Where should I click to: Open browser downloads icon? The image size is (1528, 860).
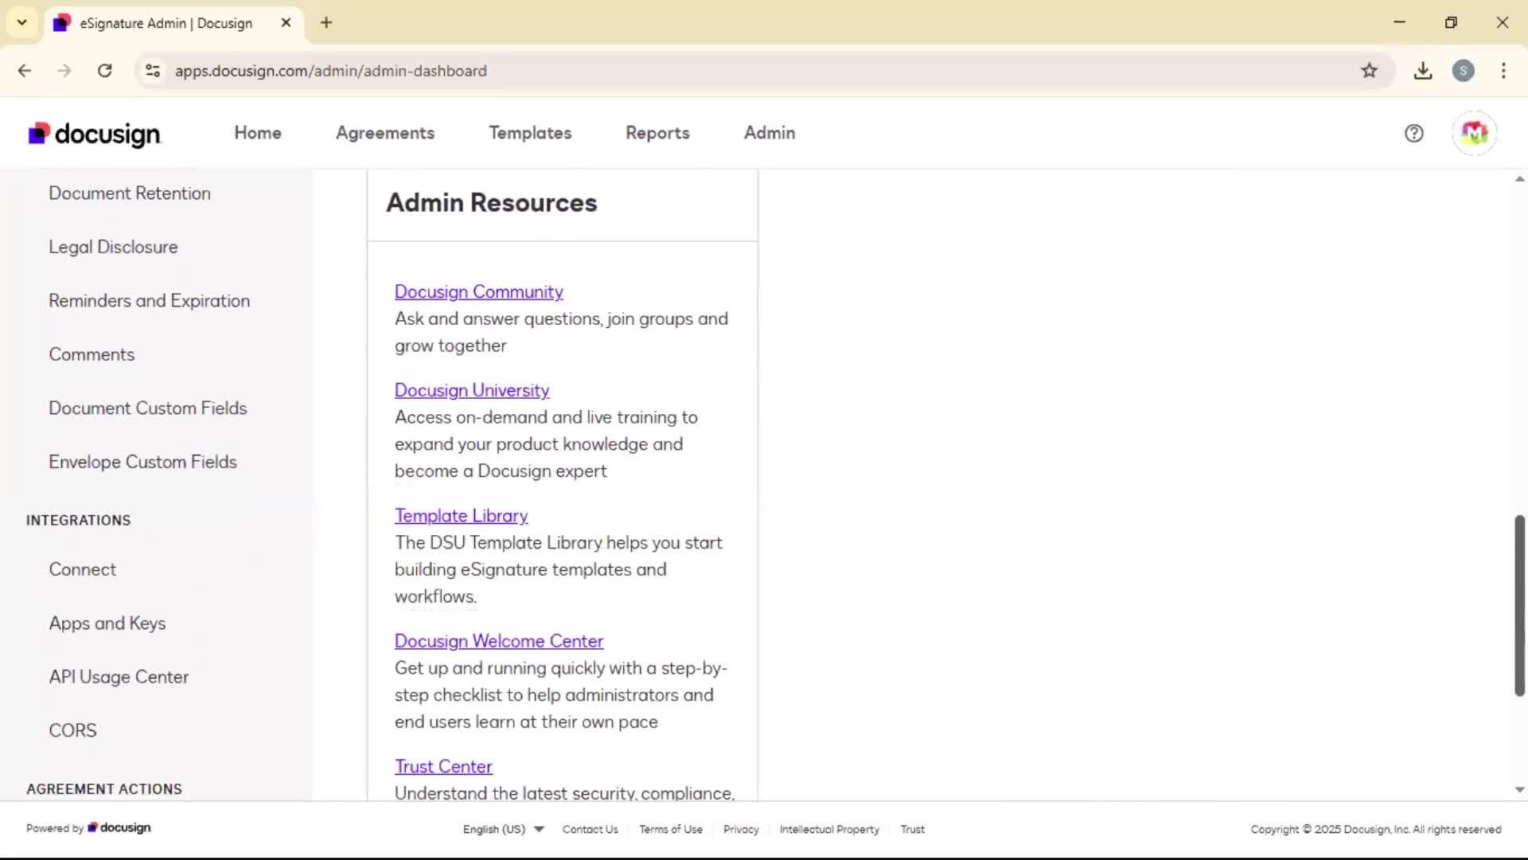coord(1423,71)
